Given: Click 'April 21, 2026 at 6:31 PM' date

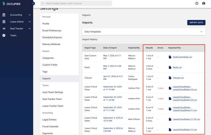Looking at the screenshot, I should 113,78.
